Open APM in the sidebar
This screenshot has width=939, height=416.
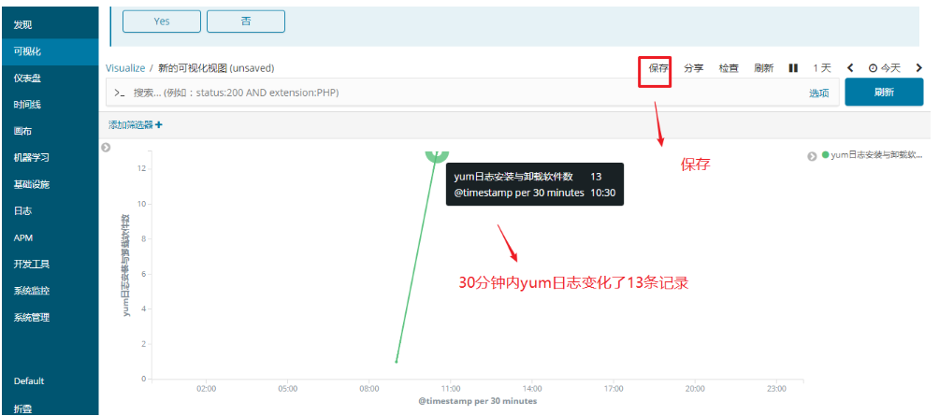[22, 237]
